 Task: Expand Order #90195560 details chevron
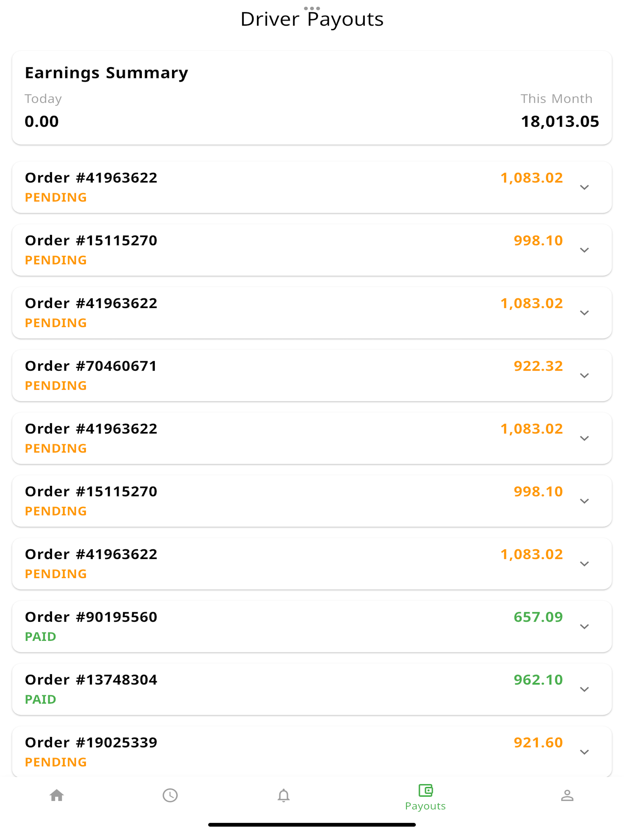tap(584, 627)
